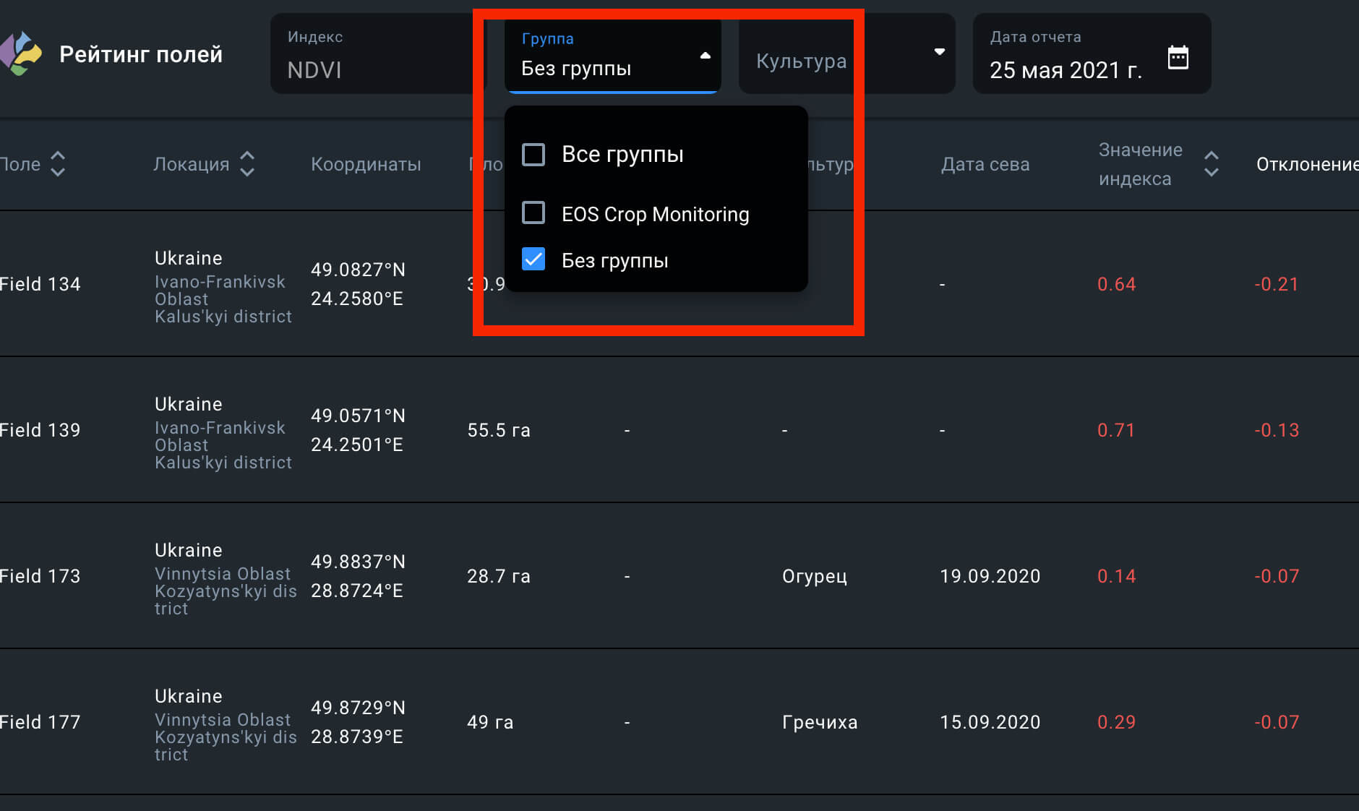
Task: Click the Дата сева column header
Action: (x=985, y=165)
